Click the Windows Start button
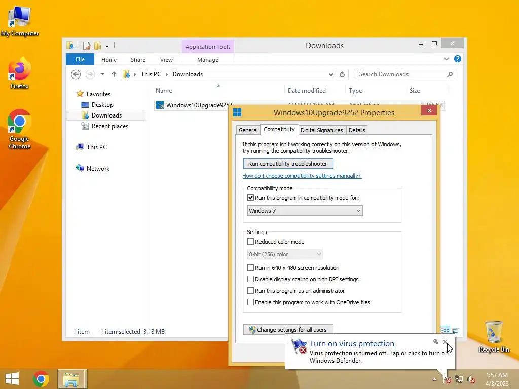 [12, 379]
